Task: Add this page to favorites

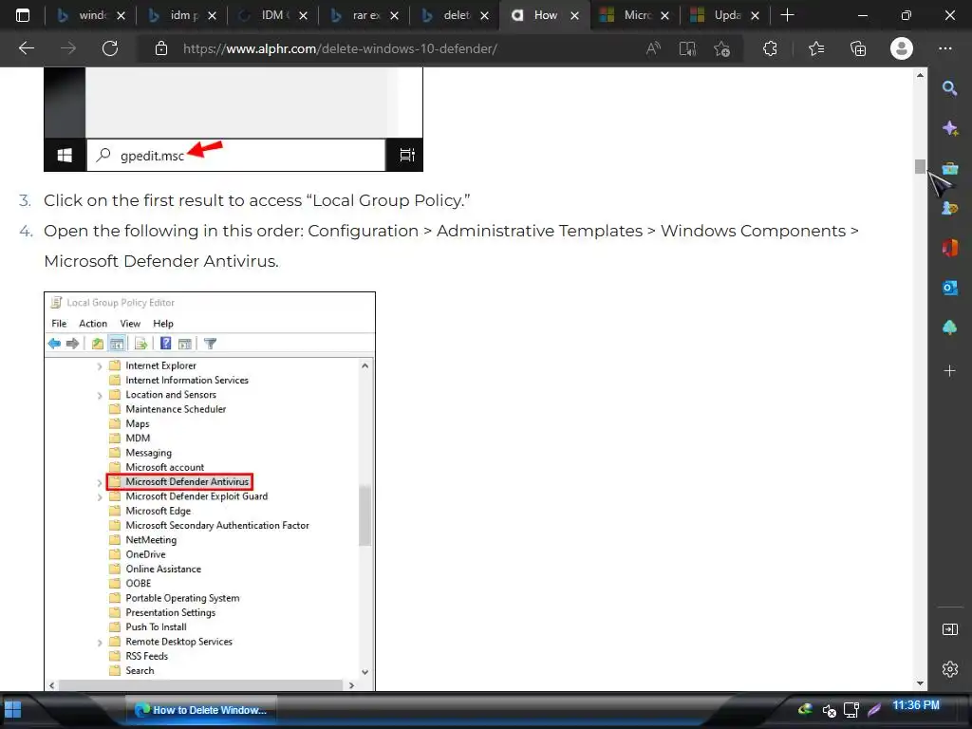Action: point(721,48)
